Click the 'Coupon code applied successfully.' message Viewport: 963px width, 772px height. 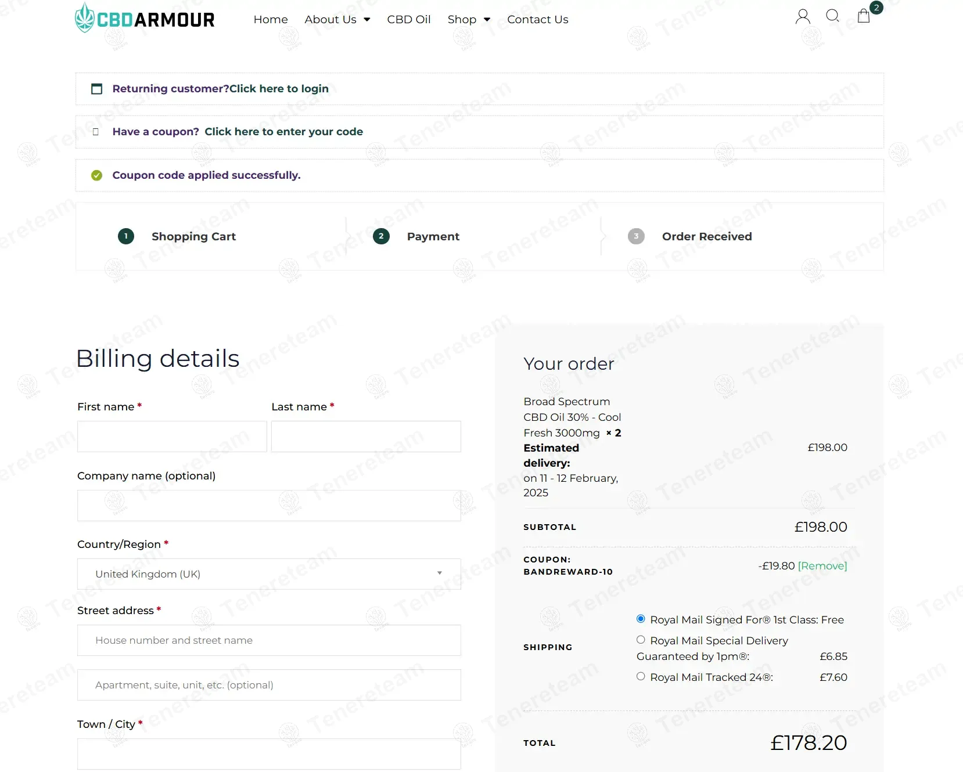[x=206, y=175]
